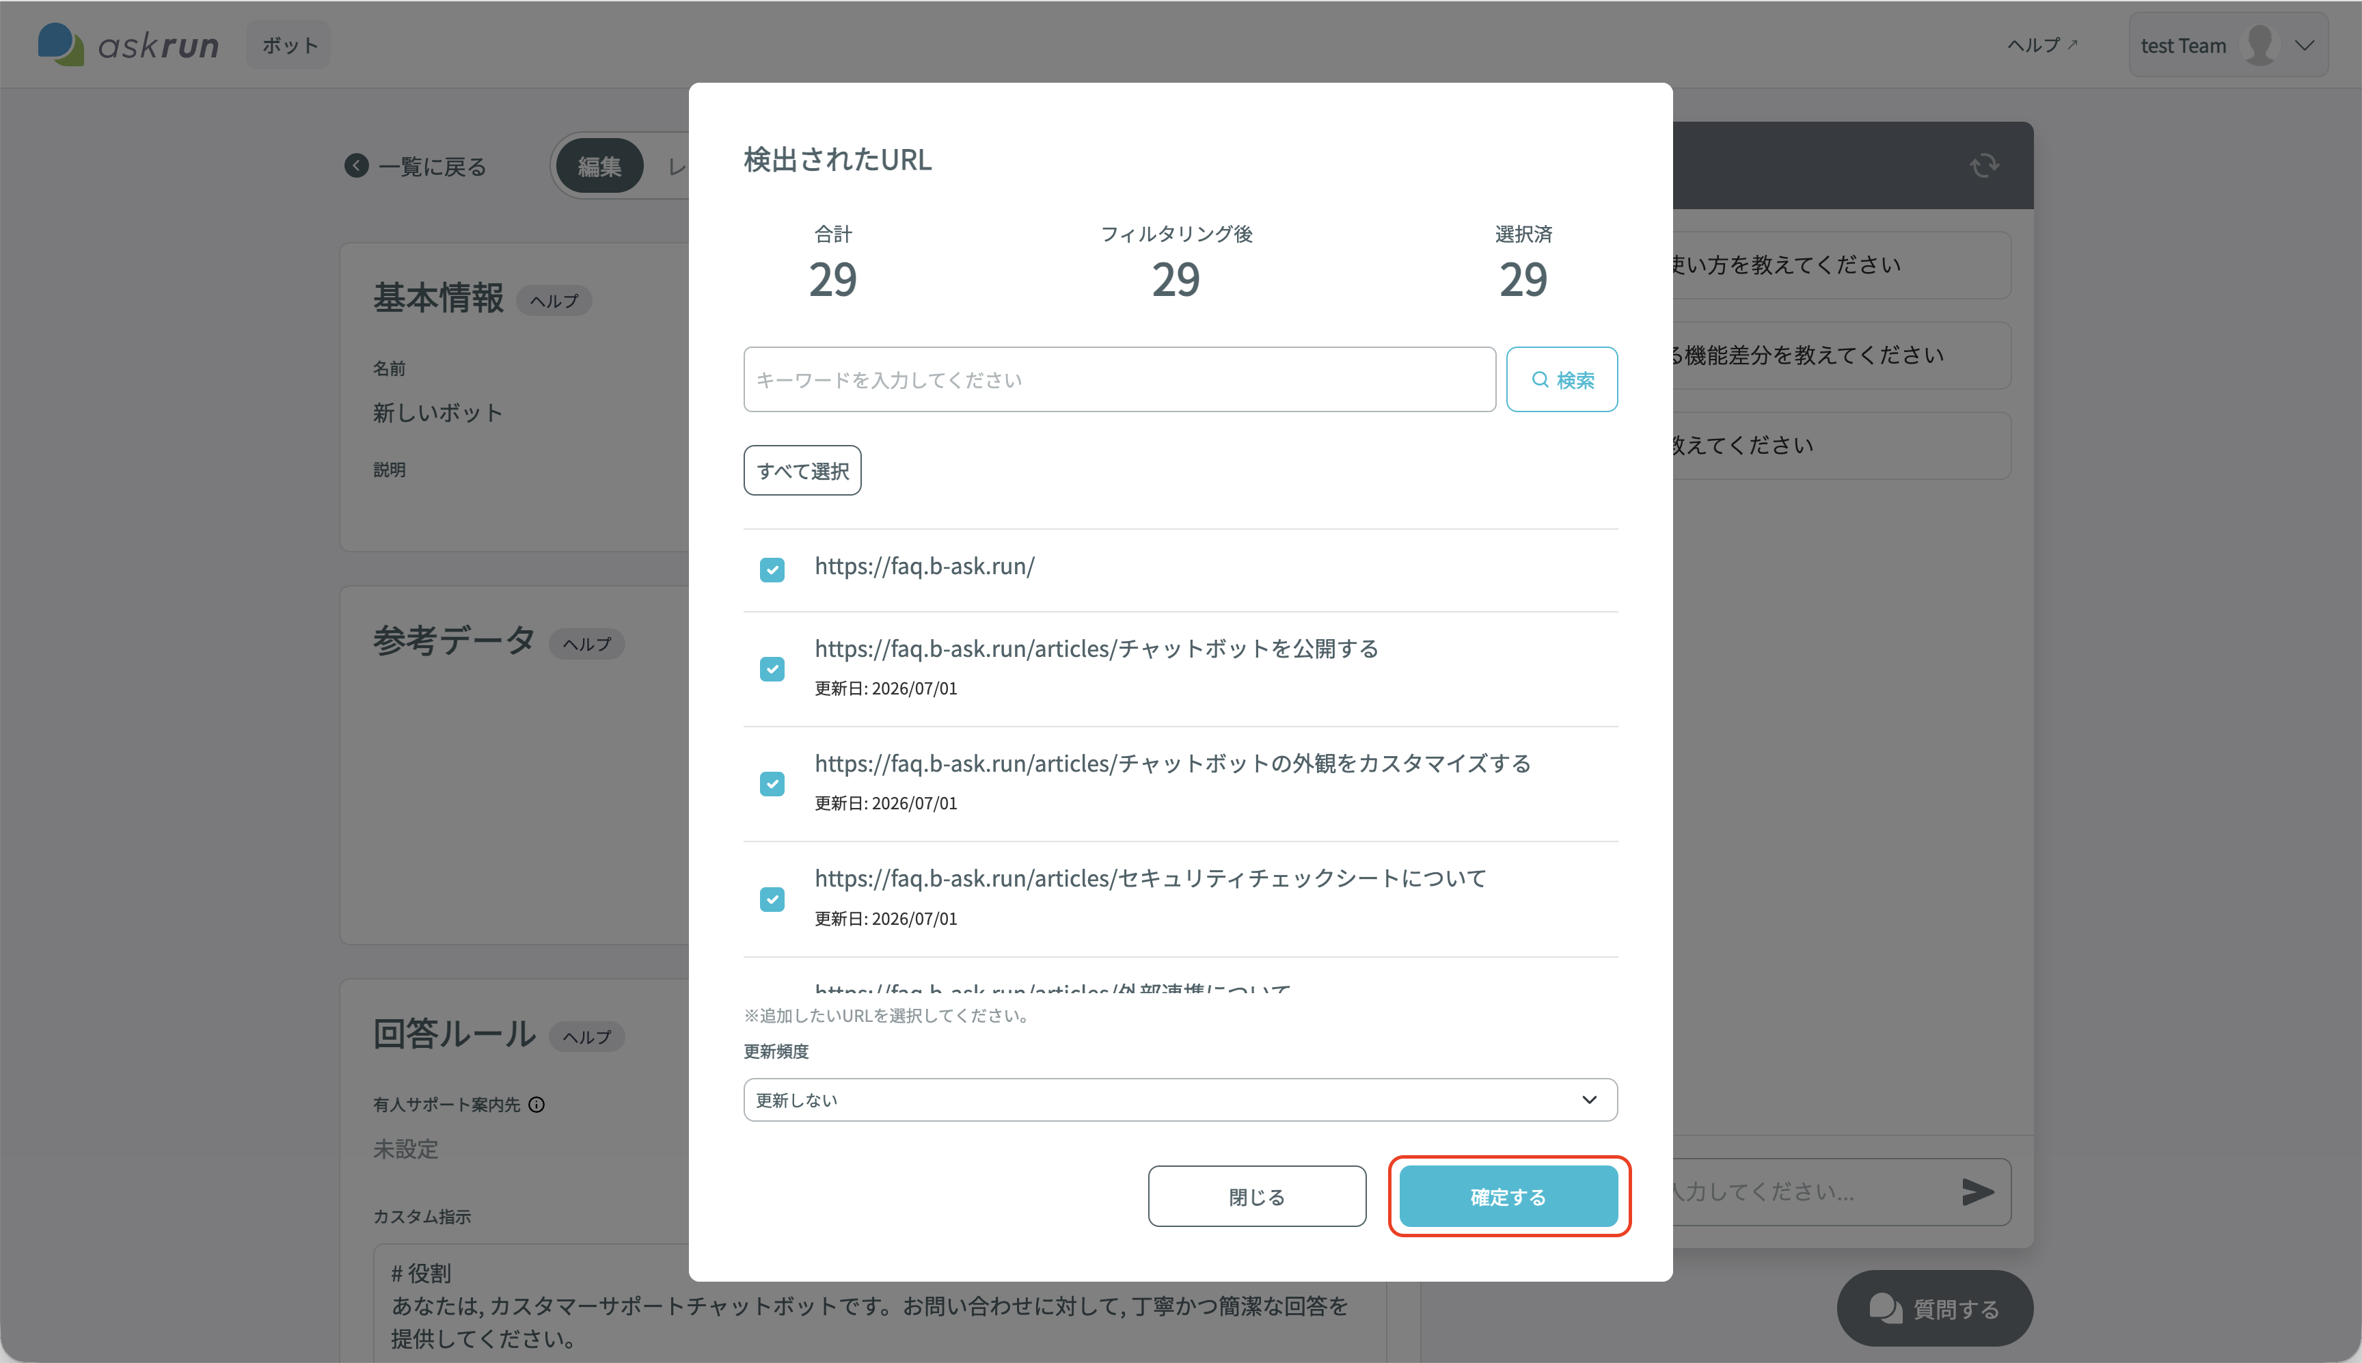Select the 編集 tab
The width and height of the screenshot is (2362, 1363).
click(x=600, y=165)
